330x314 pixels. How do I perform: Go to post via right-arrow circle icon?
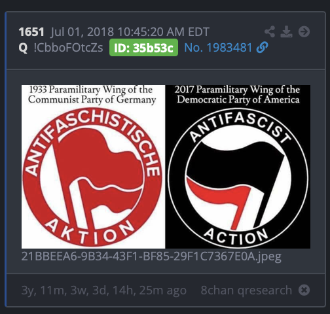pos(304,31)
